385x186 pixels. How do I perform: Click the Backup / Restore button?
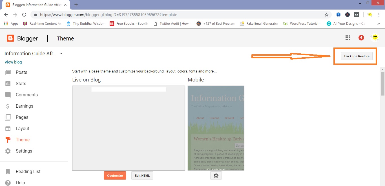click(x=357, y=56)
